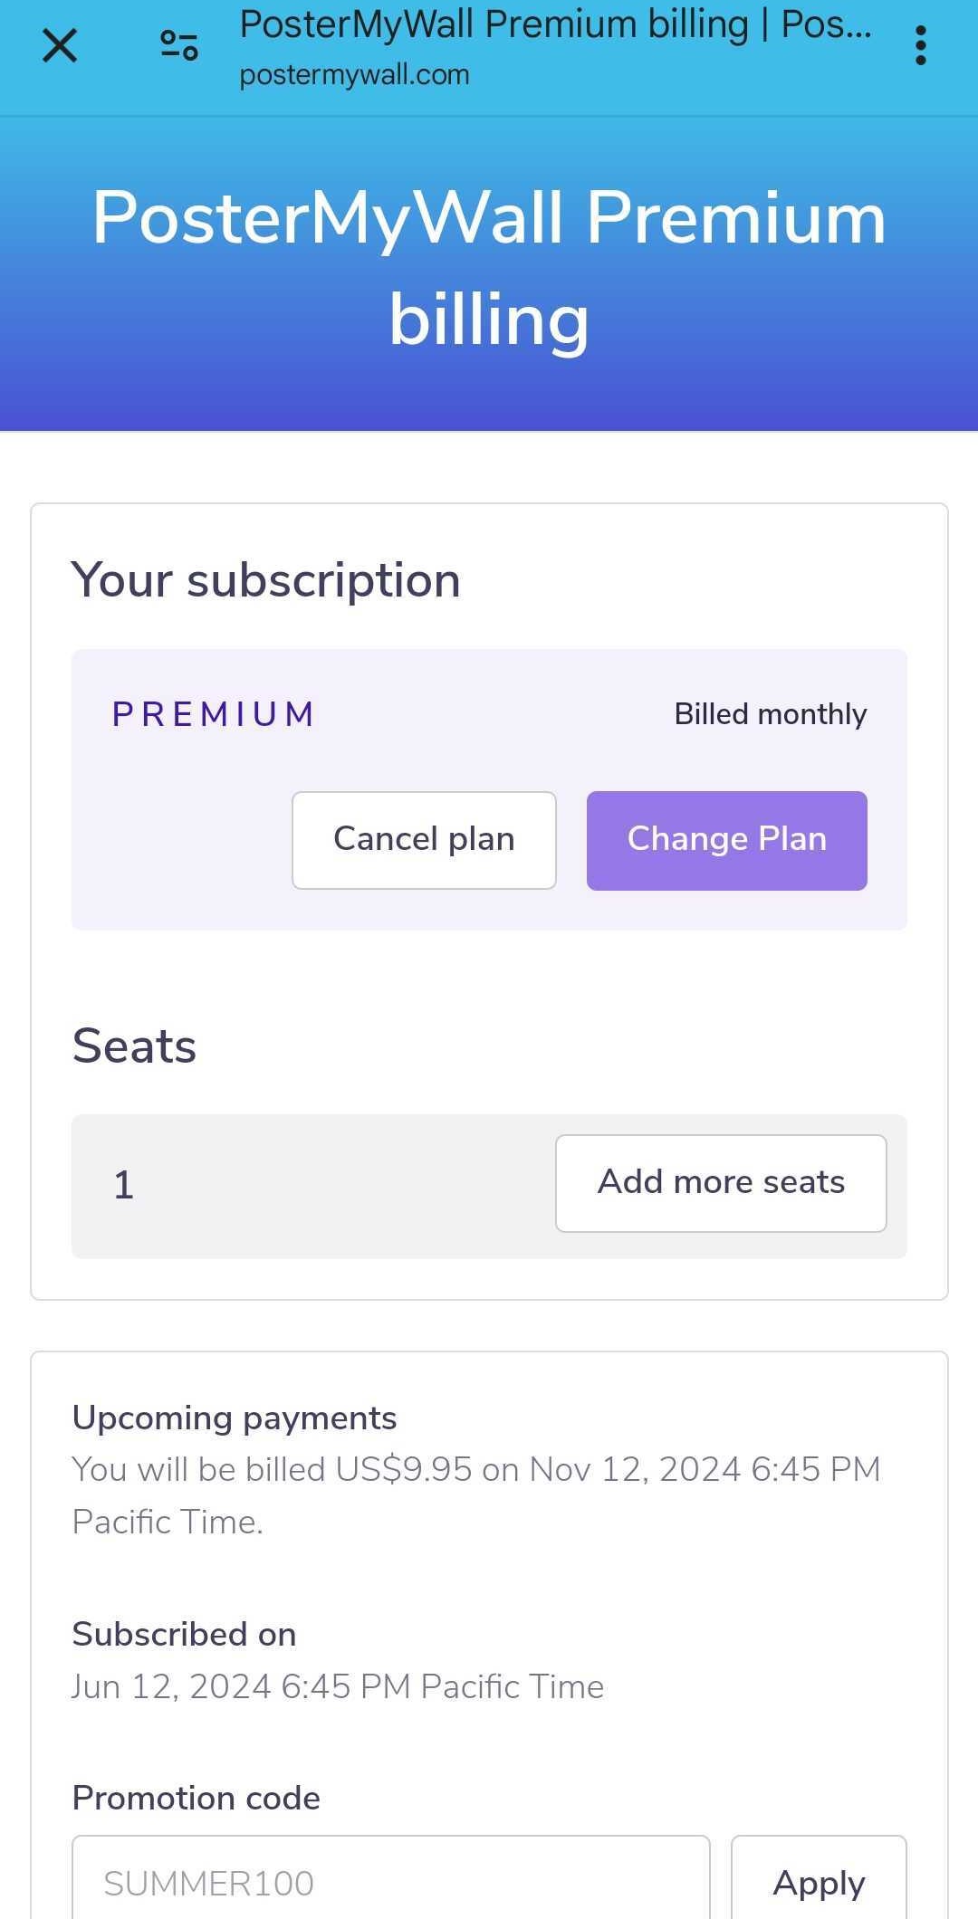Apply the entered promotion code
Viewport: 978px width, 1919px height.
coord(817,1882)
